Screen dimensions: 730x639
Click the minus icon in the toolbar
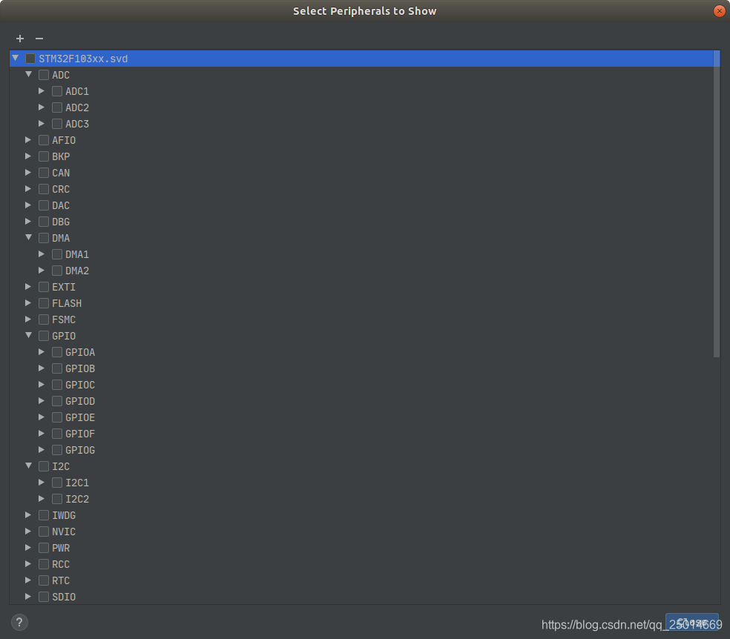coord(39,39)
